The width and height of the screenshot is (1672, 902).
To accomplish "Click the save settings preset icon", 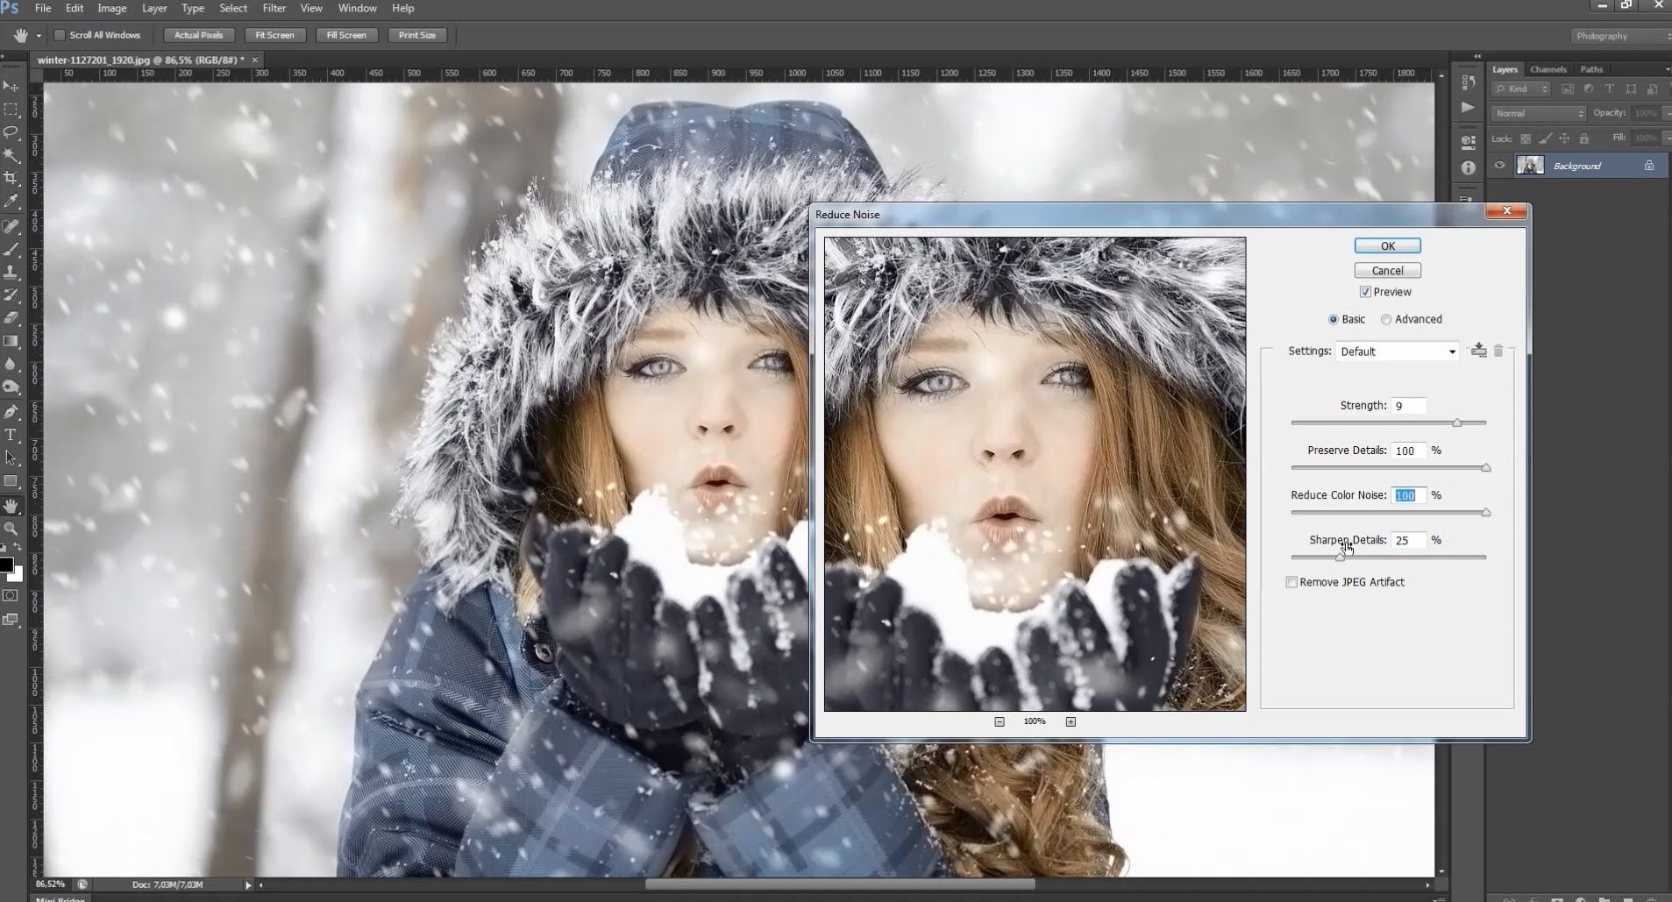I will click(1478, 351).
